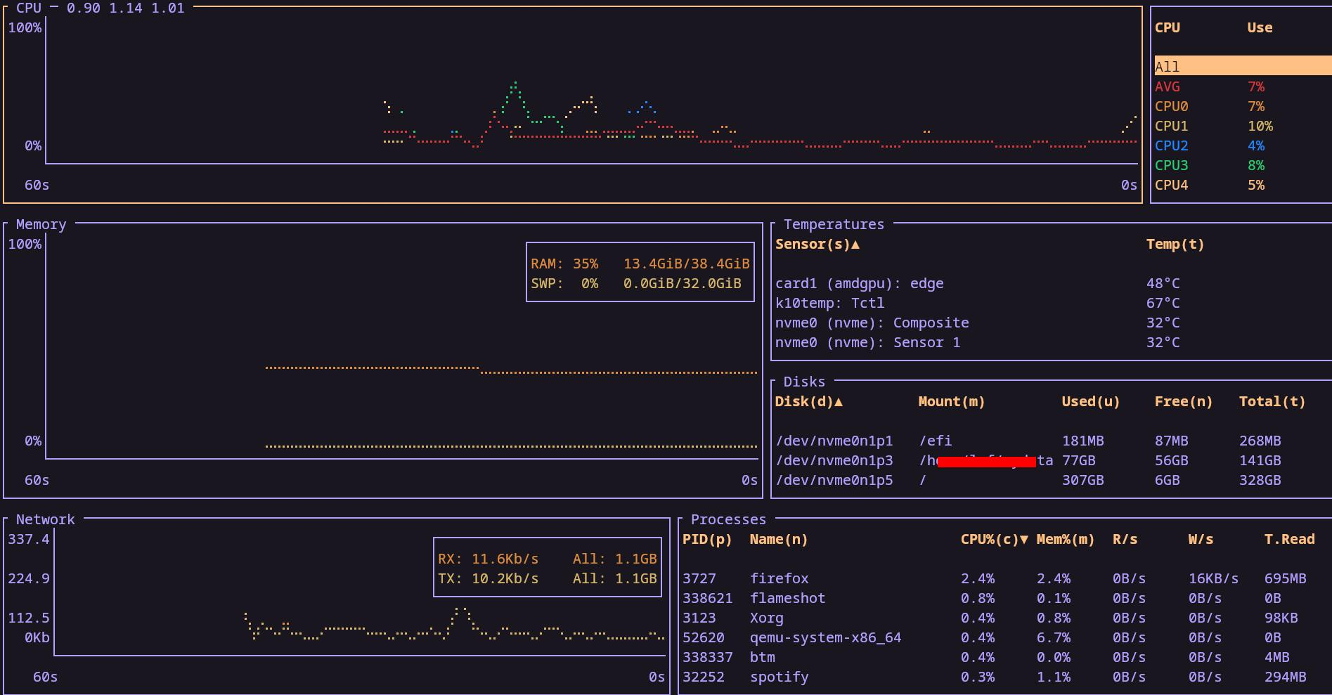
Task: Select the All row in CPU list
Action: (x=1243, y=67)
